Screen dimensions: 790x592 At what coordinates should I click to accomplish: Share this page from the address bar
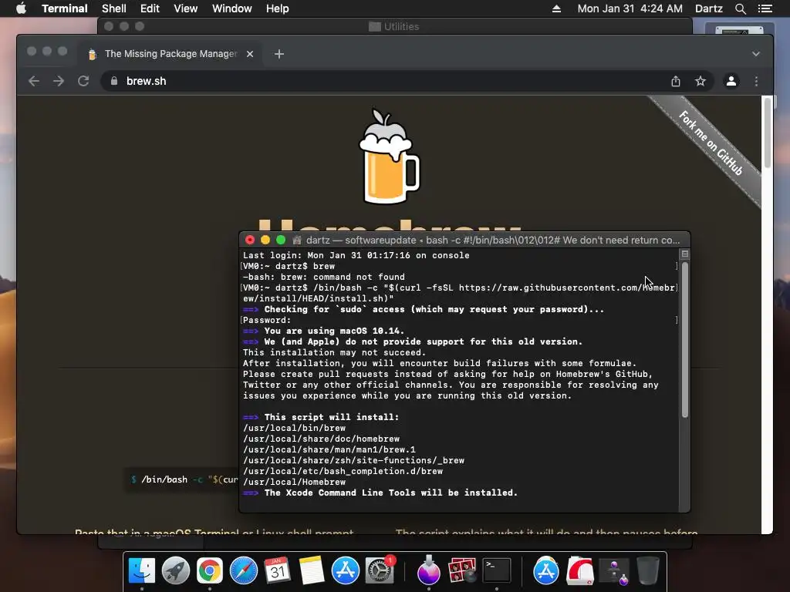[676, 81]
